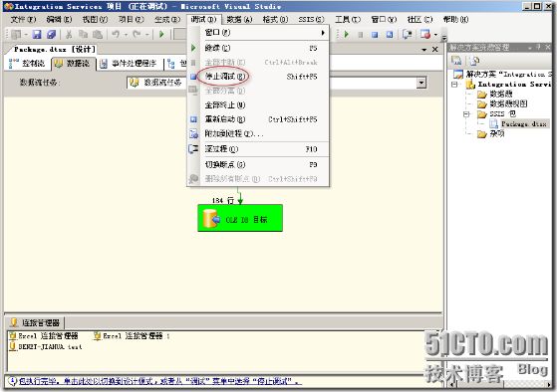Click the Paste toolbar icon
Screen dimensions: 557x392
point(98,35)
